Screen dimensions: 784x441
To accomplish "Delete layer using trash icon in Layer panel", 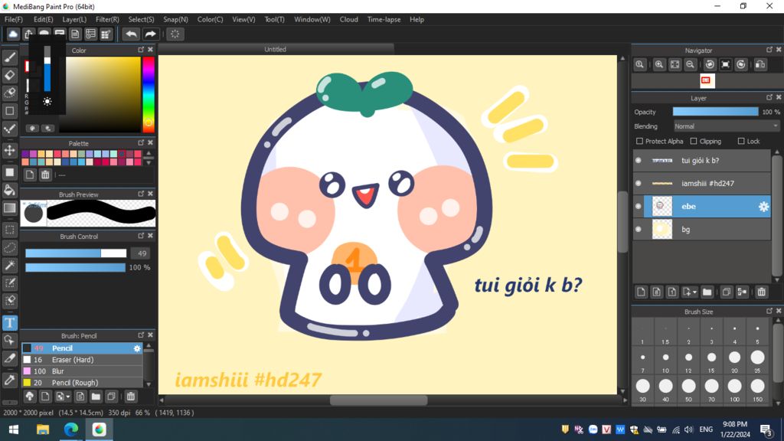I will coord(761,292).
